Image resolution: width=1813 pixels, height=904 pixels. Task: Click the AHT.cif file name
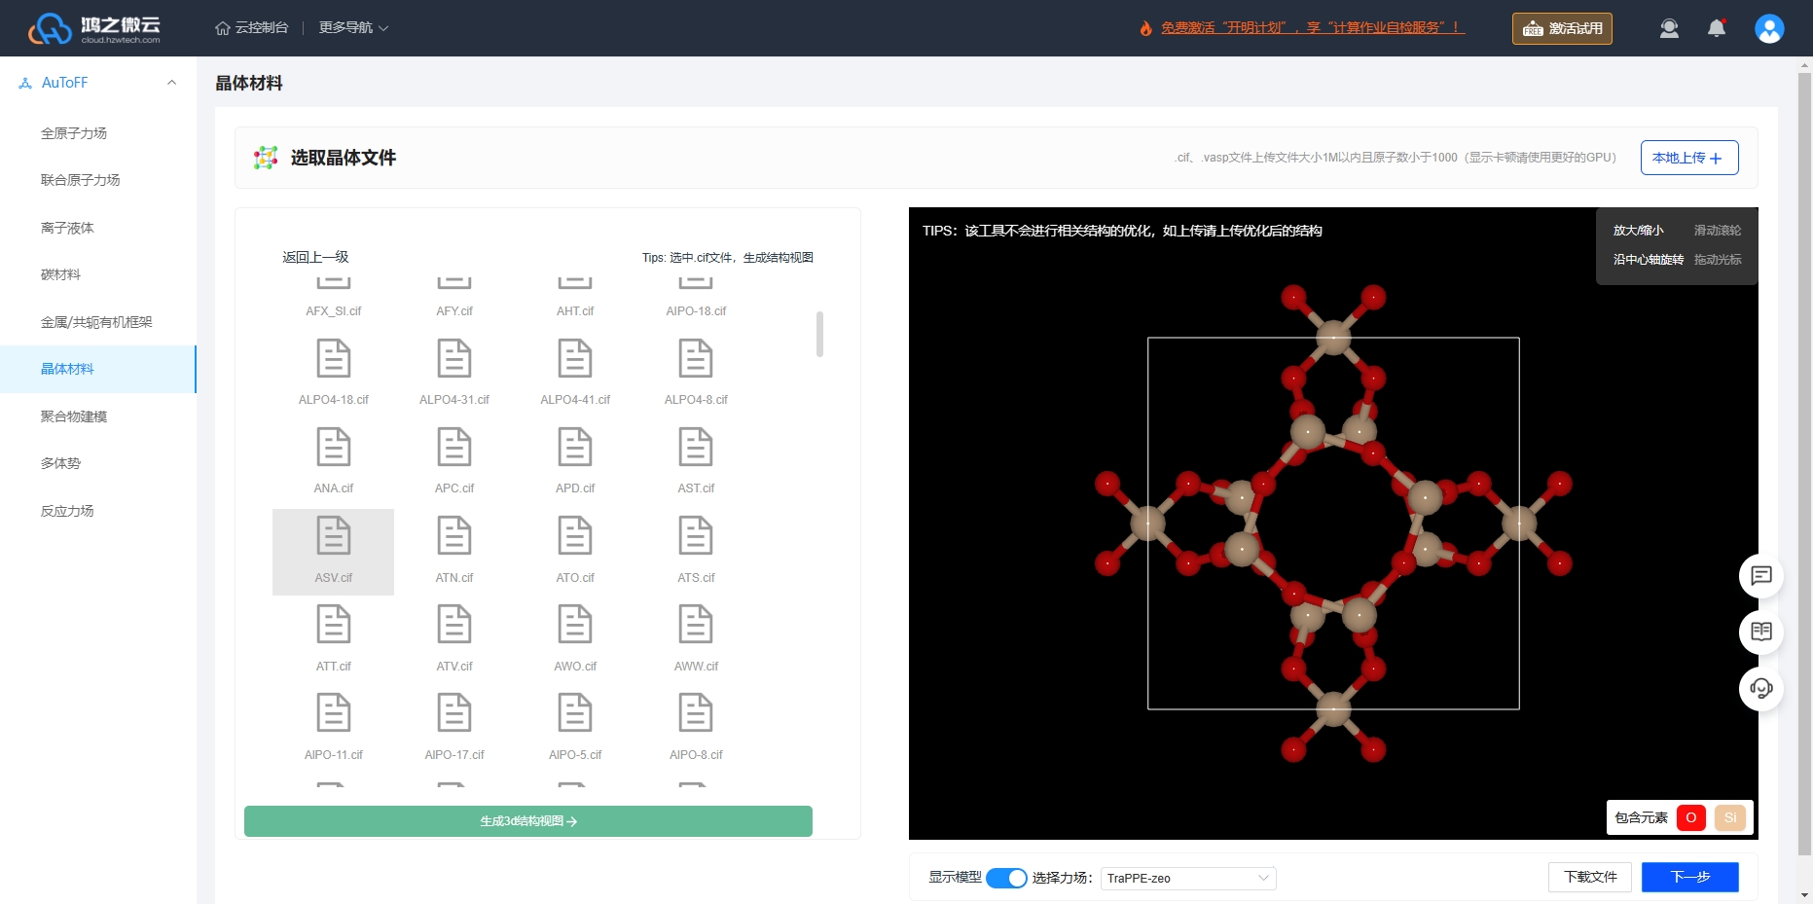tap(575, 311)
